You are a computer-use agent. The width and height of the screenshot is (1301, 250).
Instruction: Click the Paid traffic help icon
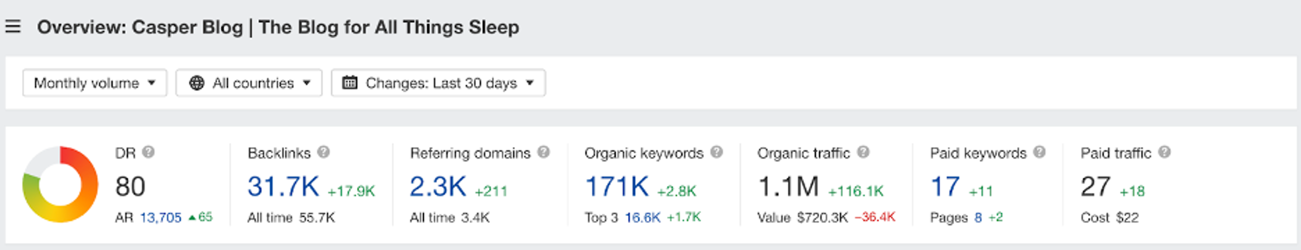(1164, 152)
